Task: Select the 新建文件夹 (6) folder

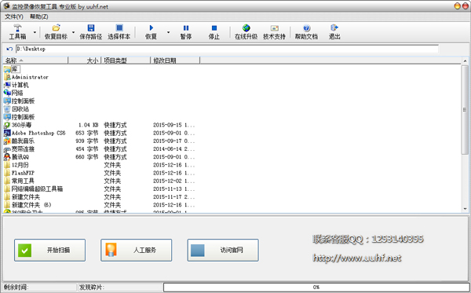Action: pos(27,205)
